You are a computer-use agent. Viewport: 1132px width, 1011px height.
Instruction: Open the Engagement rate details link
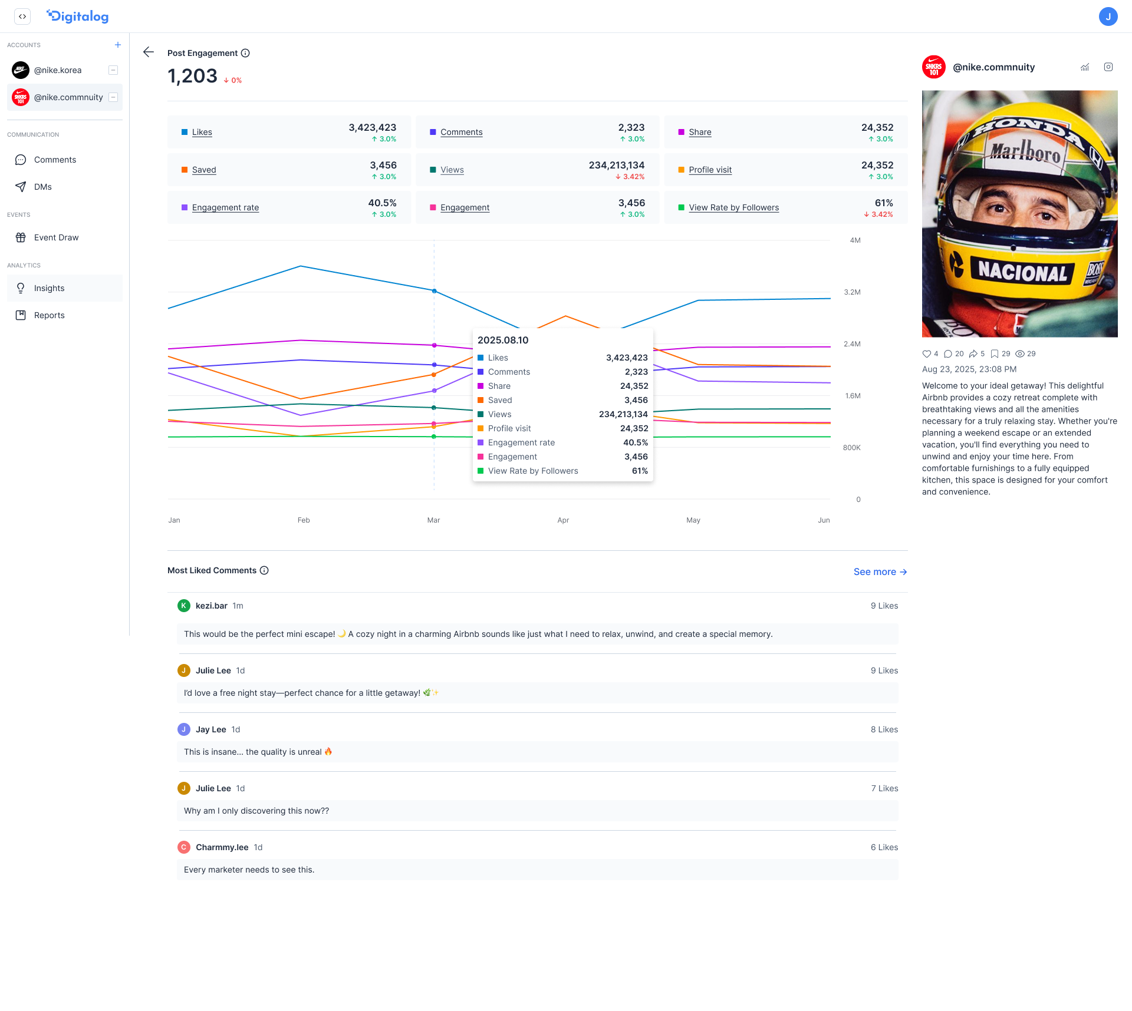(225, 207)
